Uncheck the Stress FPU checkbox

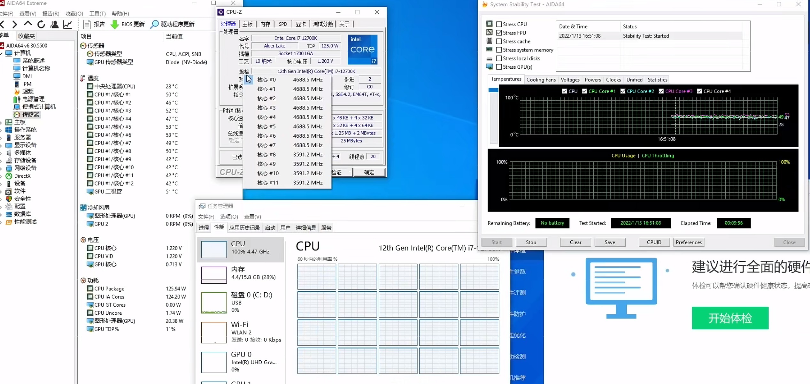pos(499,33)
